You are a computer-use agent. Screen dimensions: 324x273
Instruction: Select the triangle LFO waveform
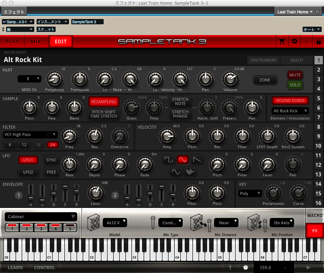(x=183, y=160)
